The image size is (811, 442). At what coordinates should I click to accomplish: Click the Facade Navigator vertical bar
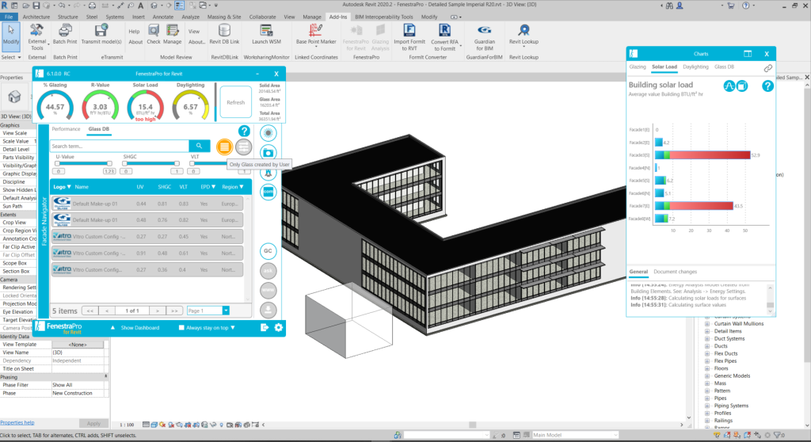[x=44, y=222]
